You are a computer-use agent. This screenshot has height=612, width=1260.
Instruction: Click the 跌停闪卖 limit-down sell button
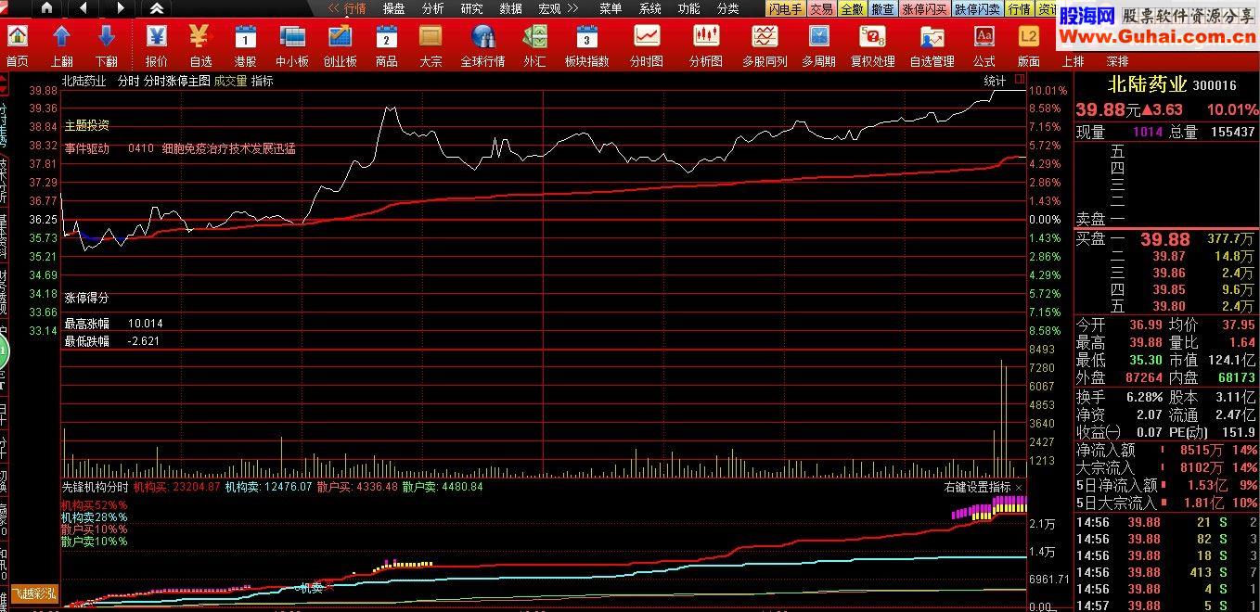click(978, 8)
